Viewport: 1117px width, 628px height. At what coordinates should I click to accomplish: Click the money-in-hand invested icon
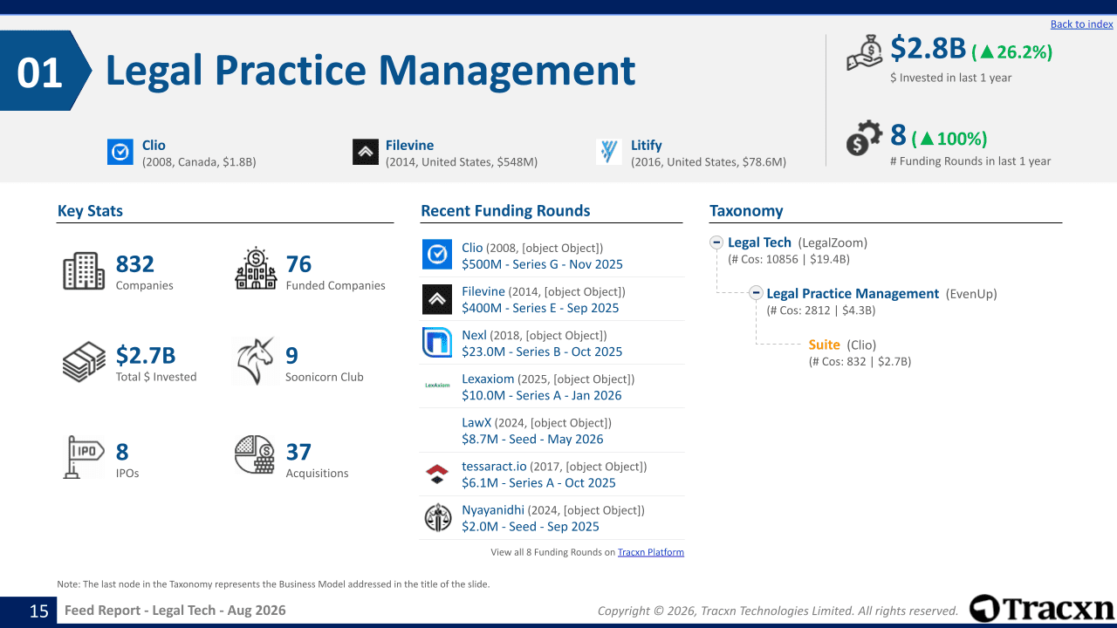pos(865,52)
